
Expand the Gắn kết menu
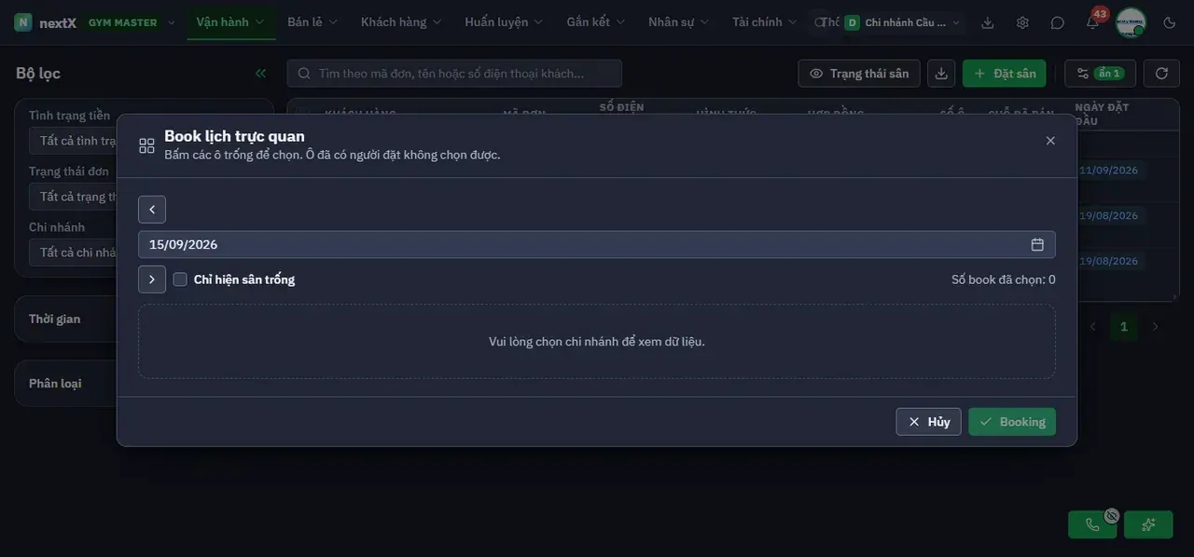tap(596, 22)
